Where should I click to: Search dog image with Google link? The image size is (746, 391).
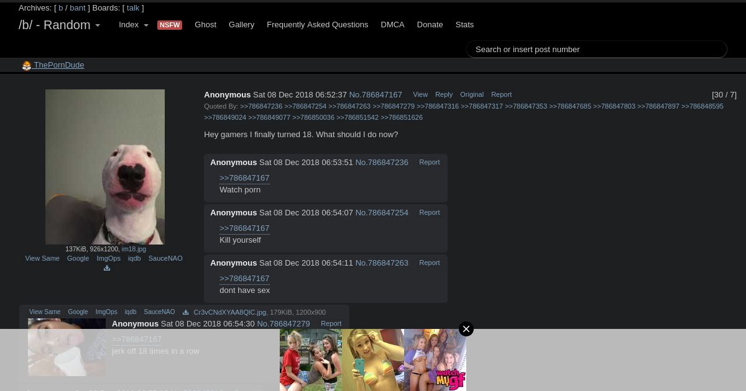click(x=78, y=258)
